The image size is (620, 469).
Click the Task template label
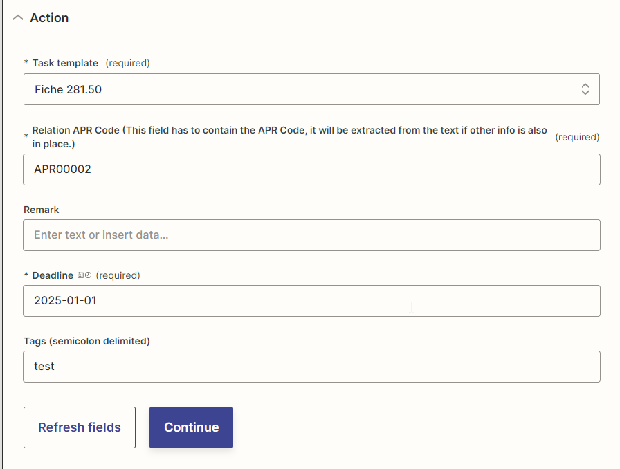pyautogui.click(x=65, y=63)
